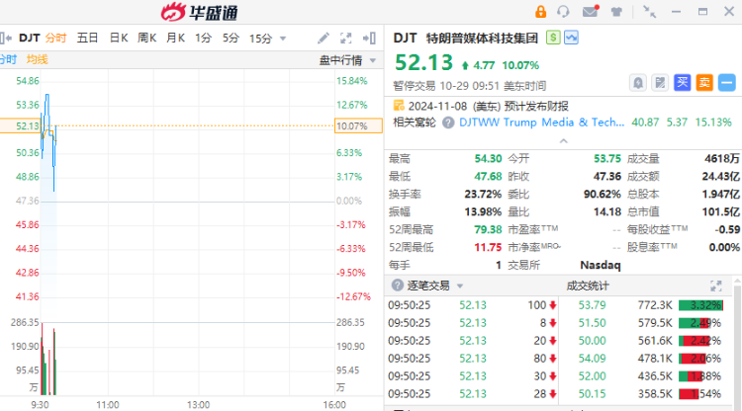Open the 盘中行情 dropdown

pyautogui.click(x=347, y=60)
